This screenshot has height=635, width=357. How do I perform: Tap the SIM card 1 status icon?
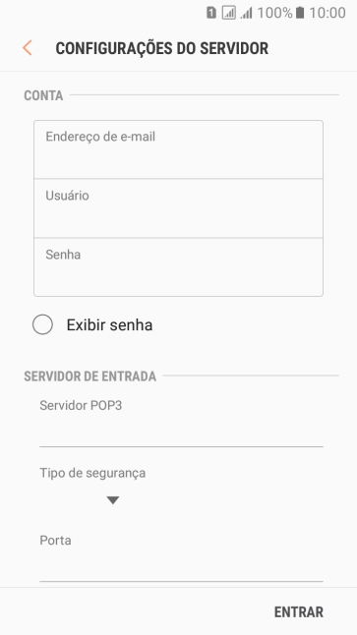(211, 13)
